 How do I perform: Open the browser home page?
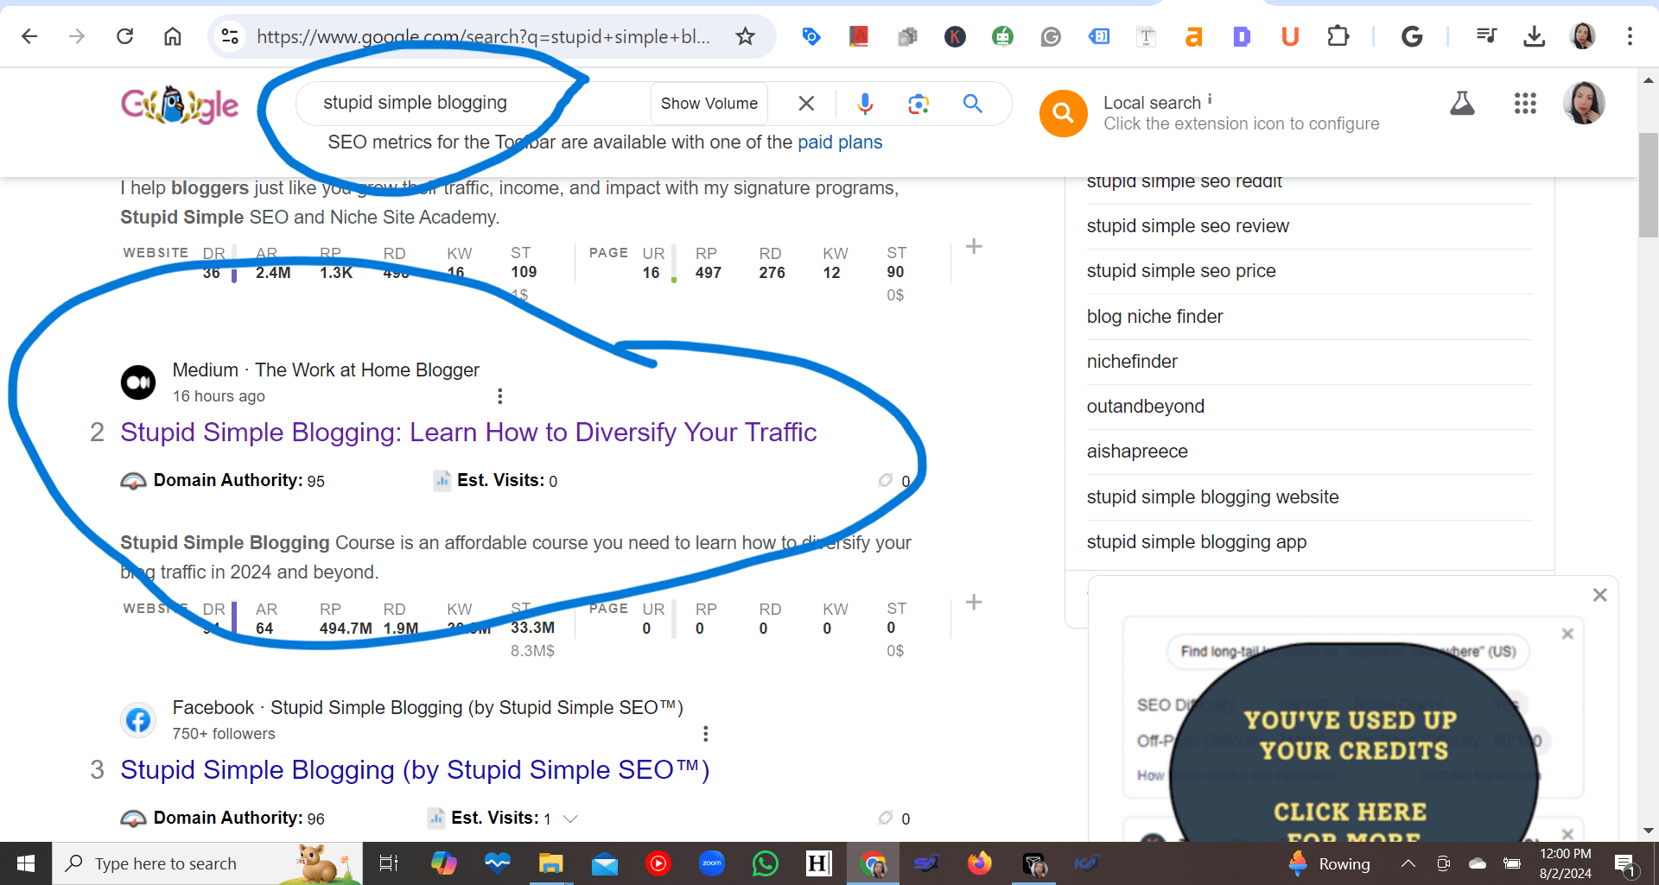tap(173, 36)
